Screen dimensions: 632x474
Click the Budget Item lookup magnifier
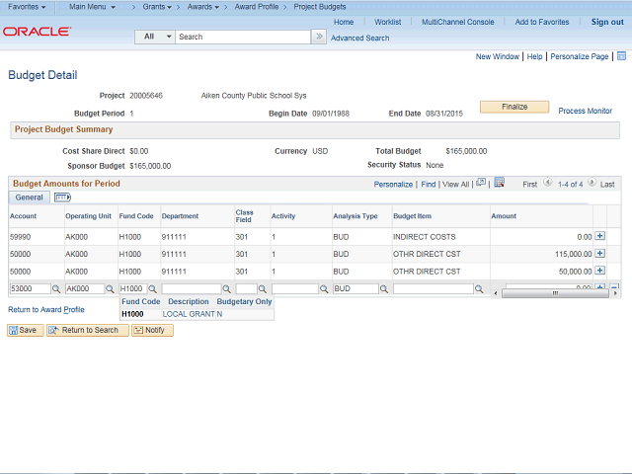(479, 289)
